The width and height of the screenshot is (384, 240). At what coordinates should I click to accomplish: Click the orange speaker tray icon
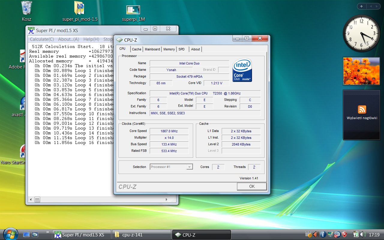[316, 234]
